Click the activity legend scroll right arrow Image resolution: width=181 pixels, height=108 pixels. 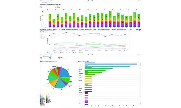pos(140,31)
